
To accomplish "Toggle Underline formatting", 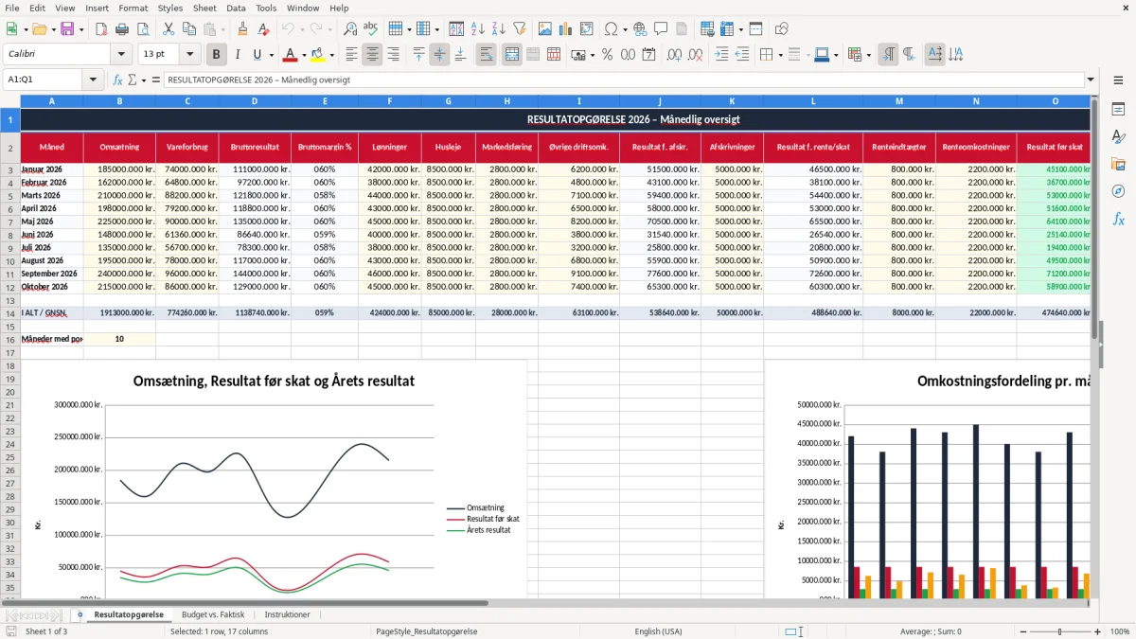I will [x=257, y=55].
